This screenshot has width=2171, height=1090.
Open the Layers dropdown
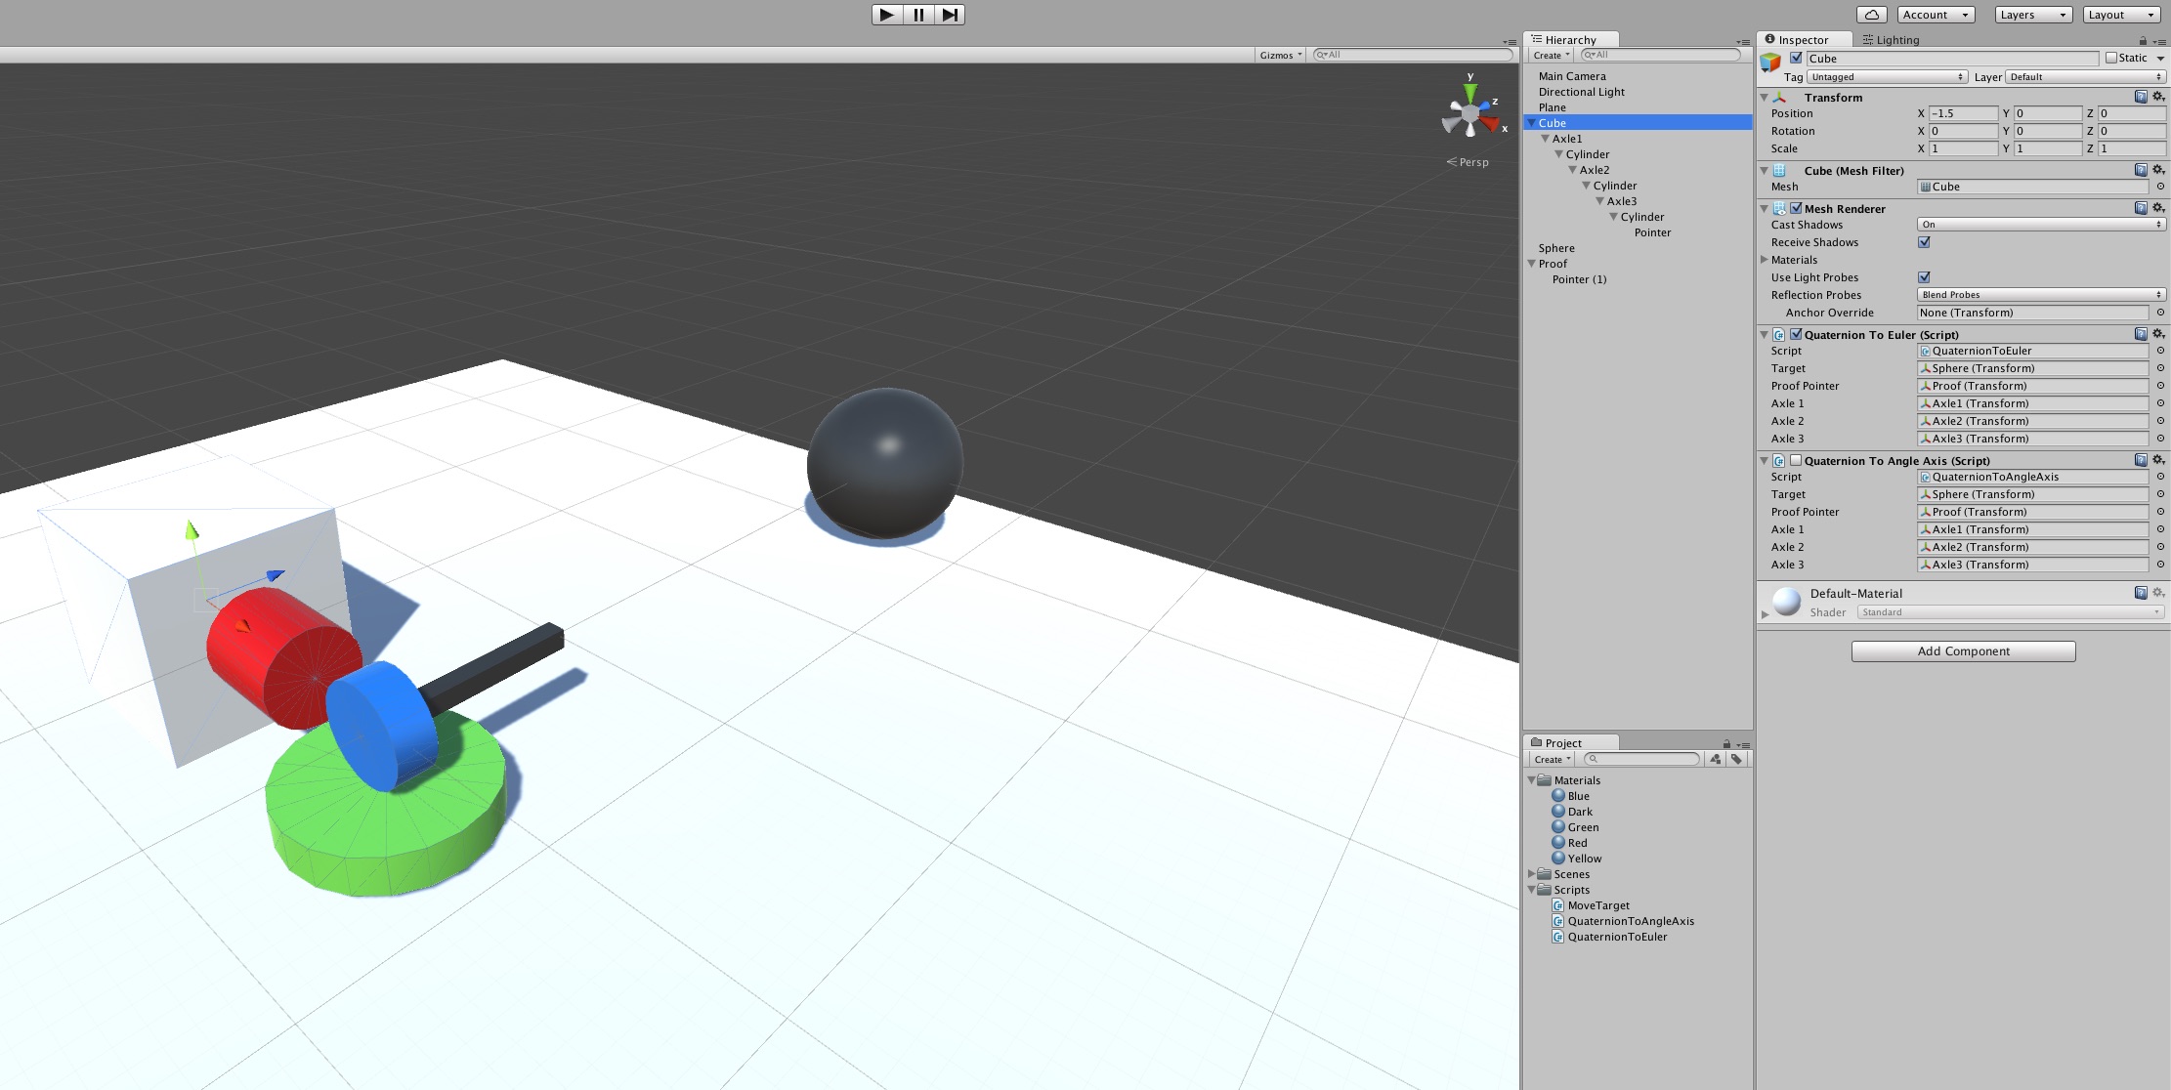click(2034, 15)
